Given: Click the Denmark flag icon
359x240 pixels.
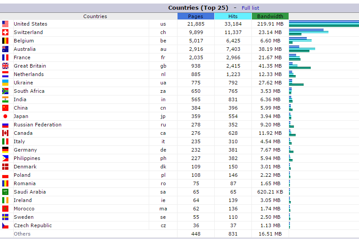Looking at the screenshot, I should coord(5,167).
